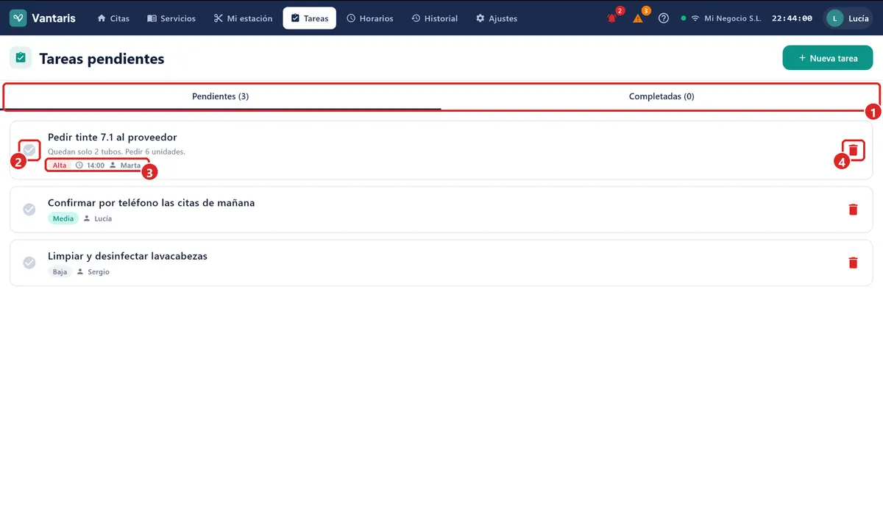This screenshot has width=883, height=509.
Task: Click the Wi-Fi connection status icon
Action: click(695, 18)
